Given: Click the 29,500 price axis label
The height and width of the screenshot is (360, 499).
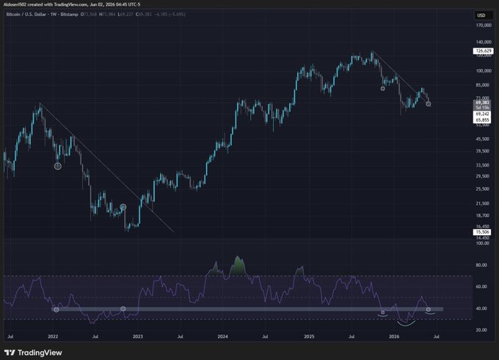Looking at the screenshot, I should 483,176.
